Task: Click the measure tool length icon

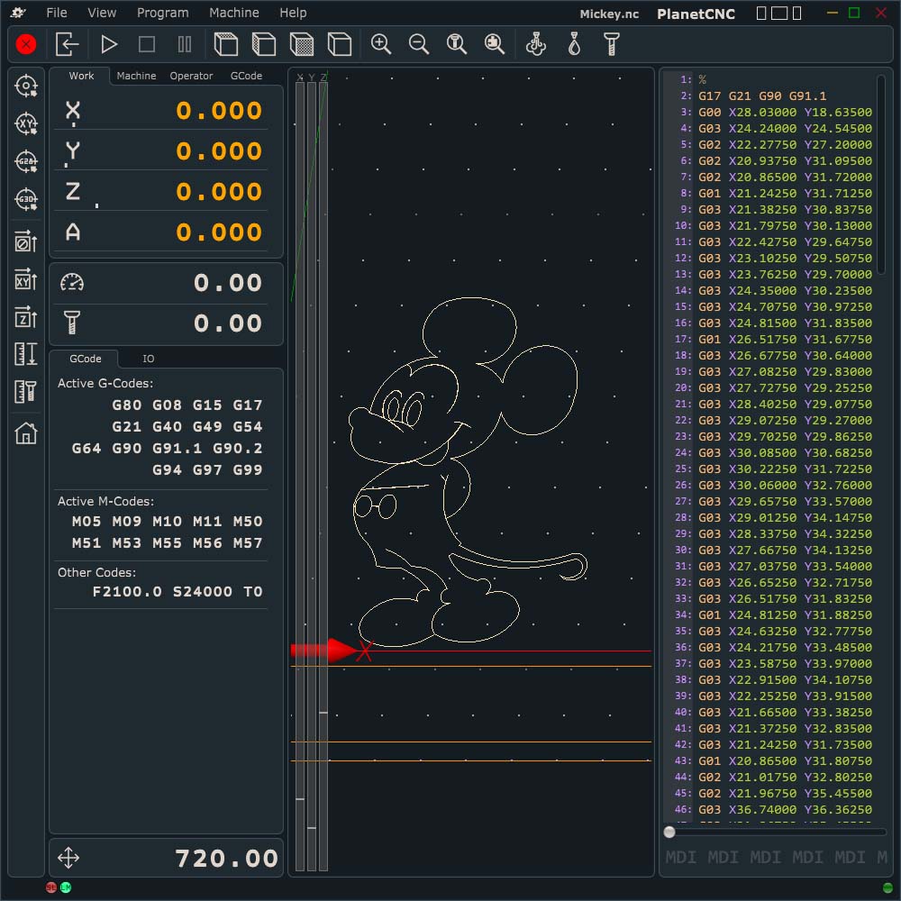Action: tap(26, 392)
